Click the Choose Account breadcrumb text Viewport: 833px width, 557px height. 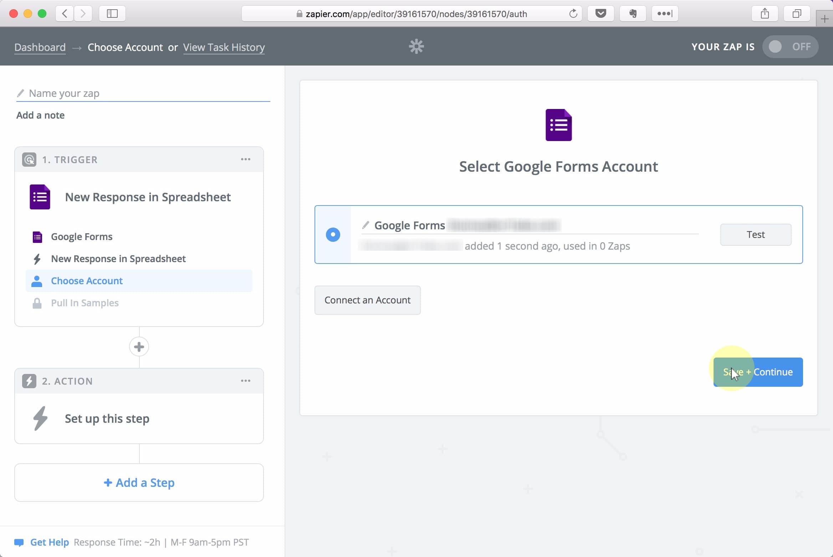[x=125, y=47]
